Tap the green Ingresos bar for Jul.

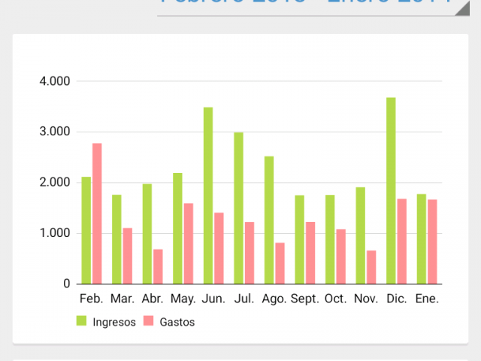(x=238, y=208)
